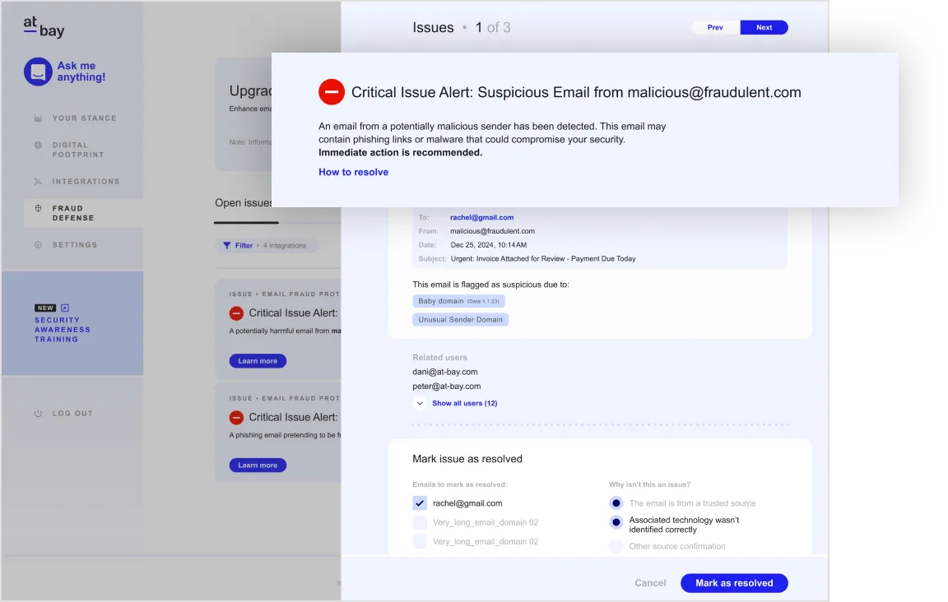Go to previous issue with Prev

tap(715, 27)
